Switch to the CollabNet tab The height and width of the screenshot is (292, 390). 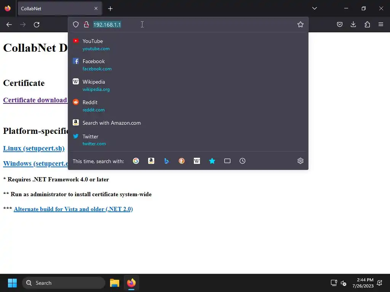coord(60,8)
